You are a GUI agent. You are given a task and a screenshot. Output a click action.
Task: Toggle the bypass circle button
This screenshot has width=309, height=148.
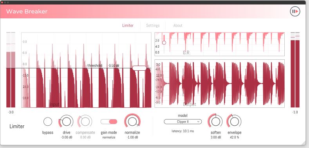[48, 122]
